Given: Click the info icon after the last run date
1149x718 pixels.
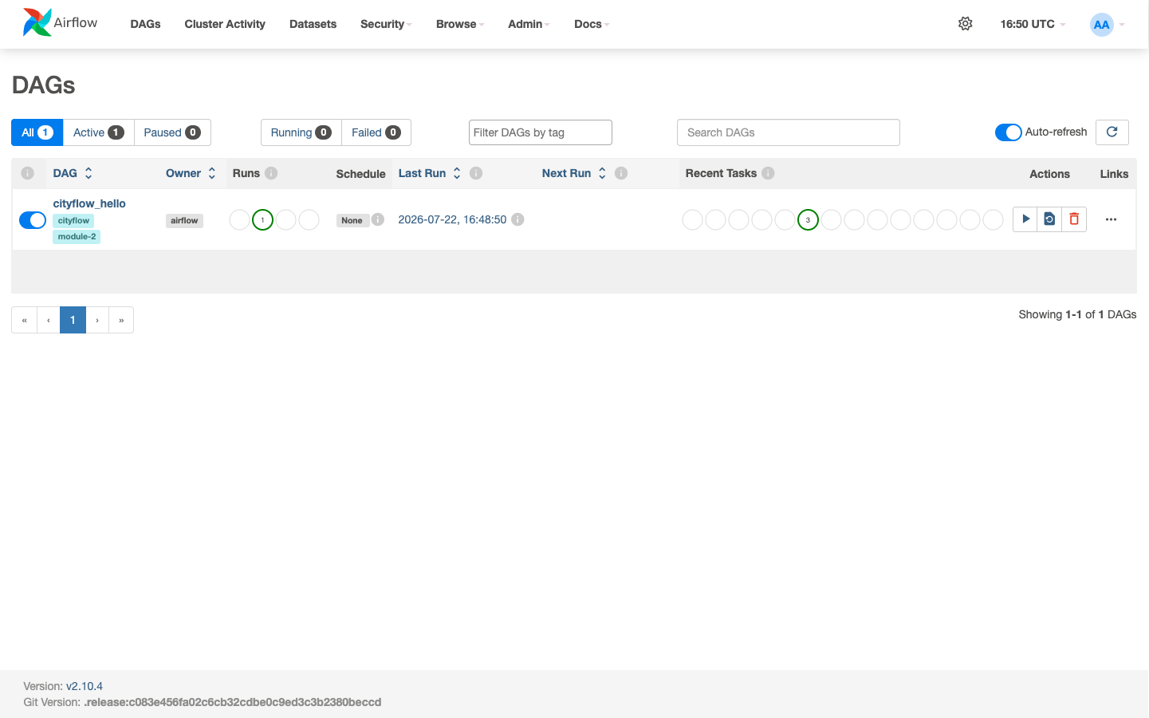Looking at the screenshot, I should [x=517, y=219].
